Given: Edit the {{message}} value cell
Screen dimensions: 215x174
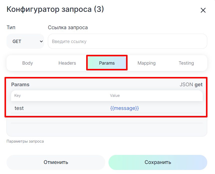Looking at the screenshot, I should click(125, 108).
